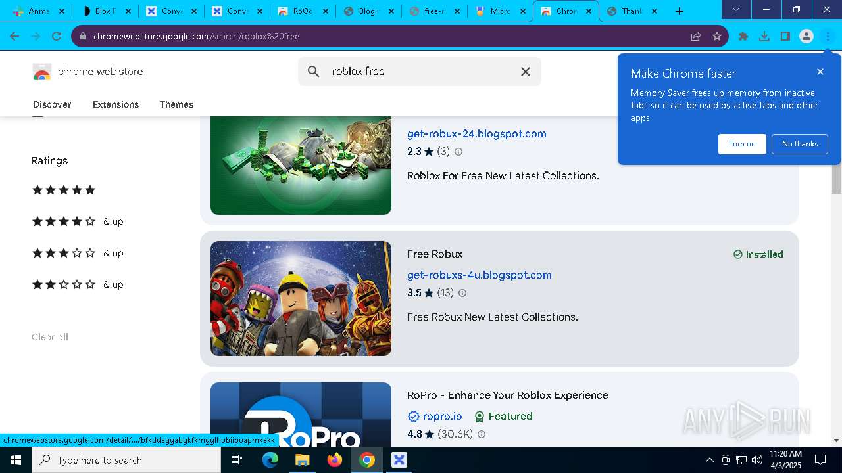The width and height of the screenshot is (842, 473).
Task: Go back to the previous page
Action: tap(14, 36)
